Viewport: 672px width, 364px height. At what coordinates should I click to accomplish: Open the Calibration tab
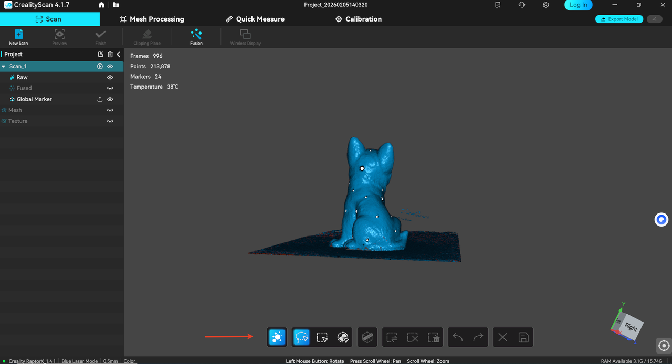[358, 19]
